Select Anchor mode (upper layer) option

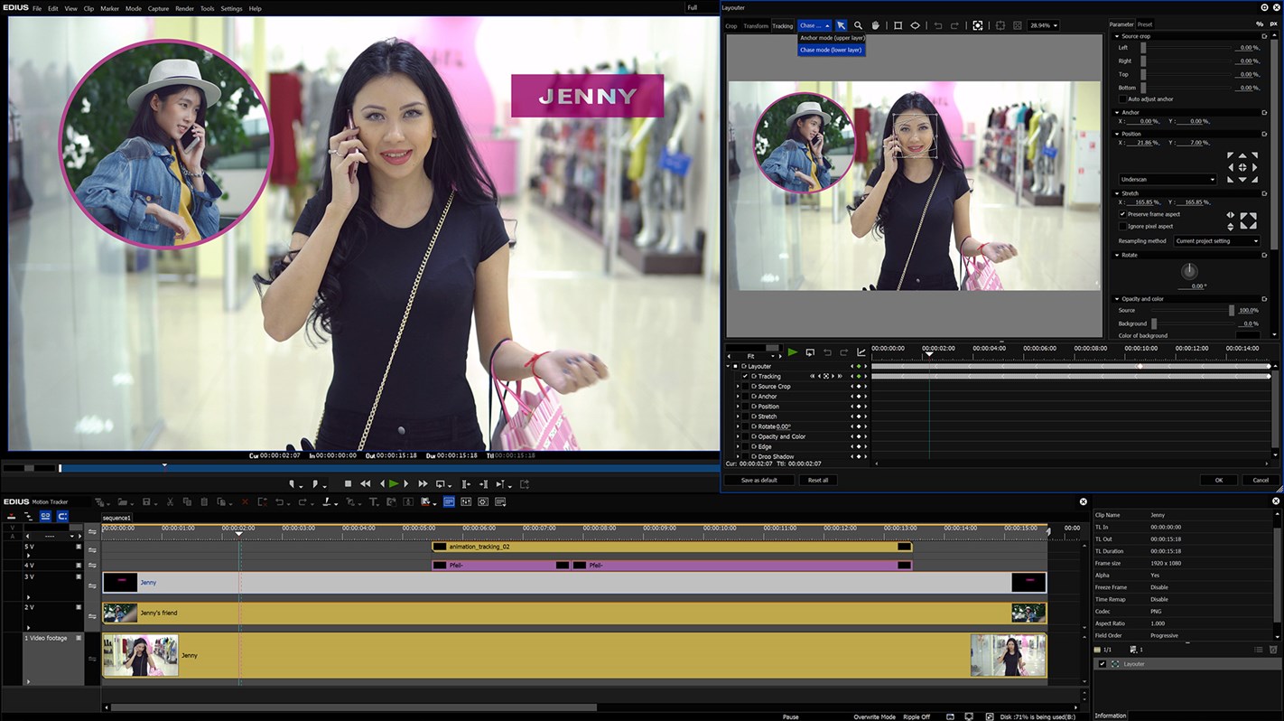pyautogui.click(x=832, y=38)
